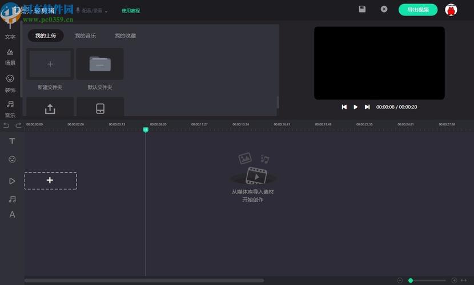Click the horizontal timeline scrollbar
The height and width of the screenshot is (285, 474).
pos(144,280)
